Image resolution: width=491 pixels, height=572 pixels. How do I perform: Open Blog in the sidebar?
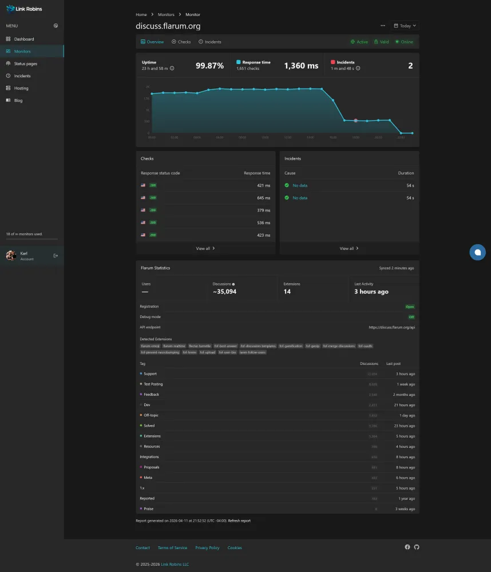(31, 100)
